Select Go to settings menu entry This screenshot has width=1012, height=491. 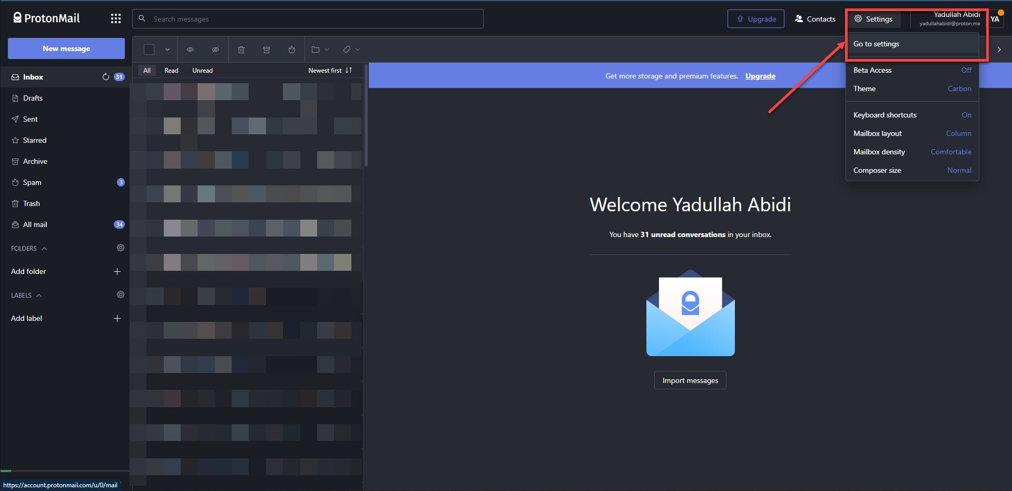click(912, 44)
